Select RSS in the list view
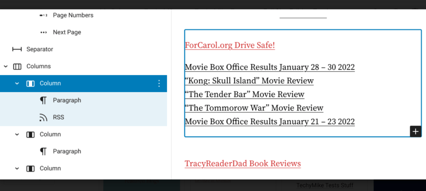The width and height of the screenshot is (426, 191). pos(58,118)
